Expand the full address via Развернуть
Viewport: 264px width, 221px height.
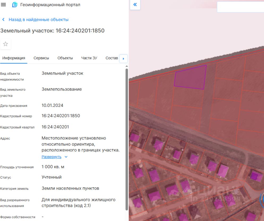[x=52, y=157]
